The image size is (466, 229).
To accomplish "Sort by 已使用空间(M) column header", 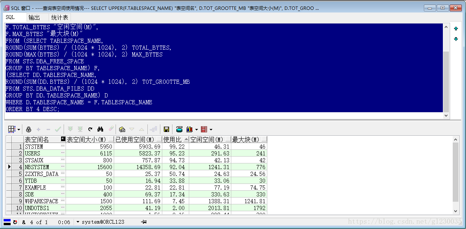I will (x=138, y=140).
